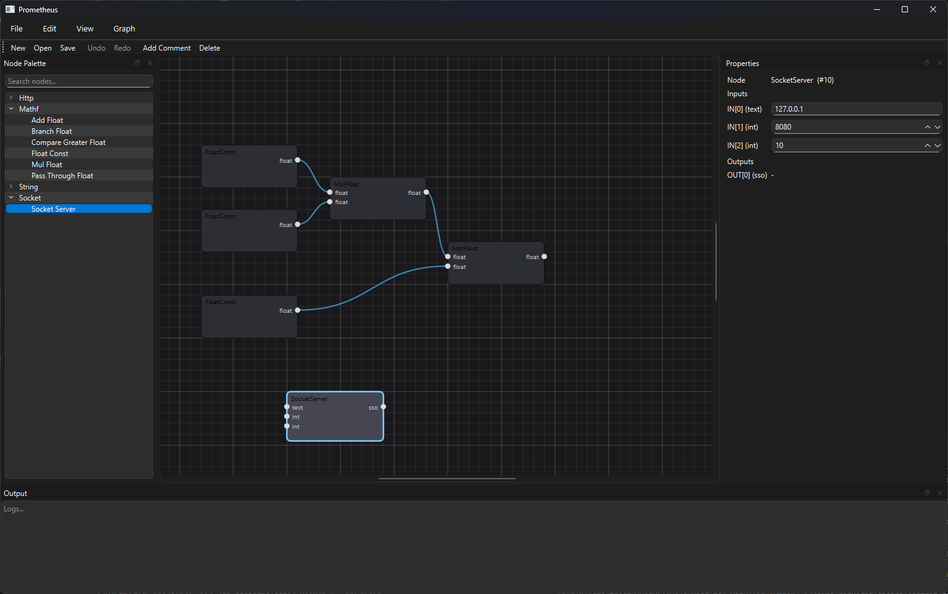Viewport: 948px width, 594px height.
Task: Open the Edit menu
Action: (49, 29)
